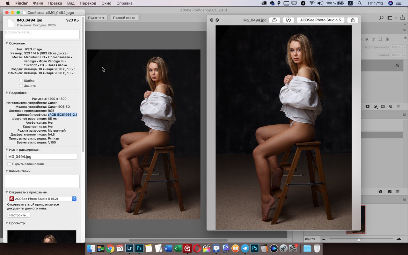The width and height of the screenshot is (408, 255).
Task: Click the Photoshop horizontal scrollbar
Action: click(178, 240)
